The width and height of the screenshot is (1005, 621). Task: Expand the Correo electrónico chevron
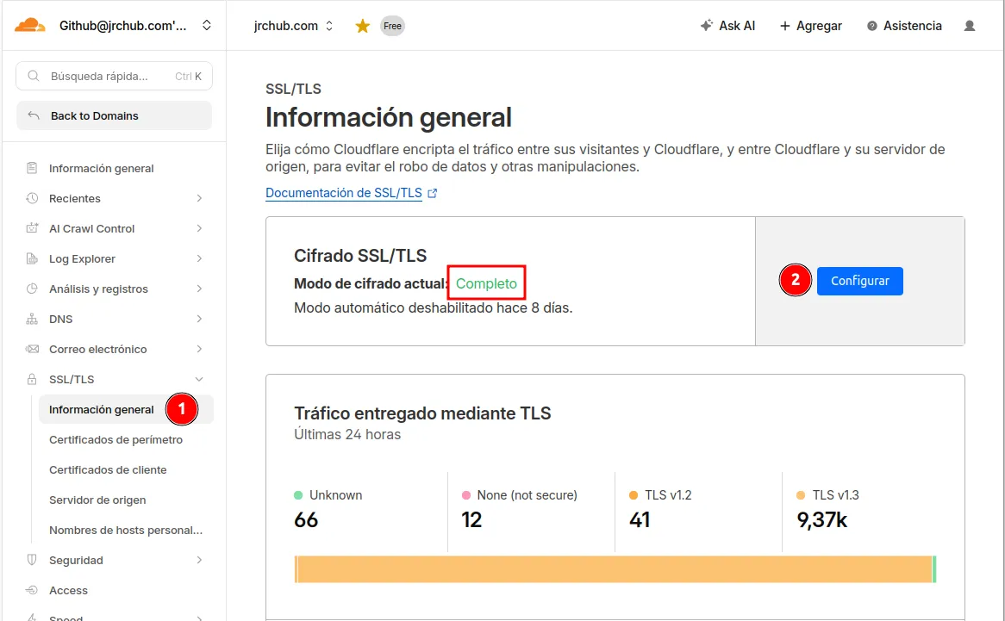[199, 349]
